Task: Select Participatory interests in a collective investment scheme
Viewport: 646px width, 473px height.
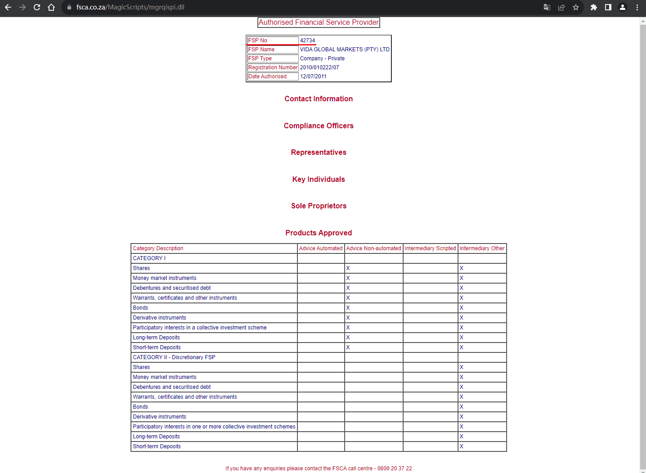Action: [x=200, y=328]
